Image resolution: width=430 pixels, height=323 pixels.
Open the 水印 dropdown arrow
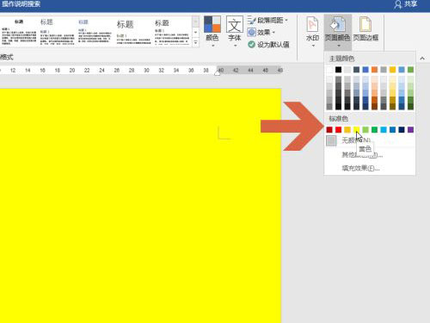pos(313,46)
